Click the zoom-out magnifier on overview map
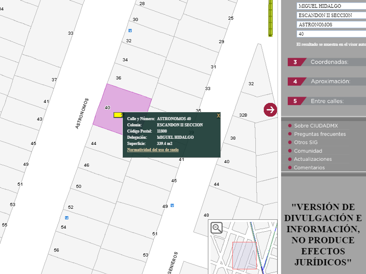The image size is (366, 274). point(217,227)
